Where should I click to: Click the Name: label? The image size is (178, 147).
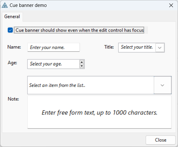click(x=14, y=47)
